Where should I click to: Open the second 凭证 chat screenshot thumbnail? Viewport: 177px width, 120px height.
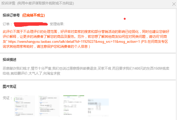pyautogui.click(x=49, y=106)
